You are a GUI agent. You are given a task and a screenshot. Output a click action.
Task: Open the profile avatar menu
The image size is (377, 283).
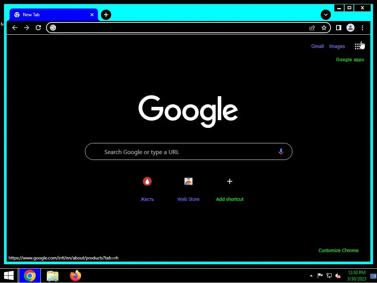coord(350,28)
